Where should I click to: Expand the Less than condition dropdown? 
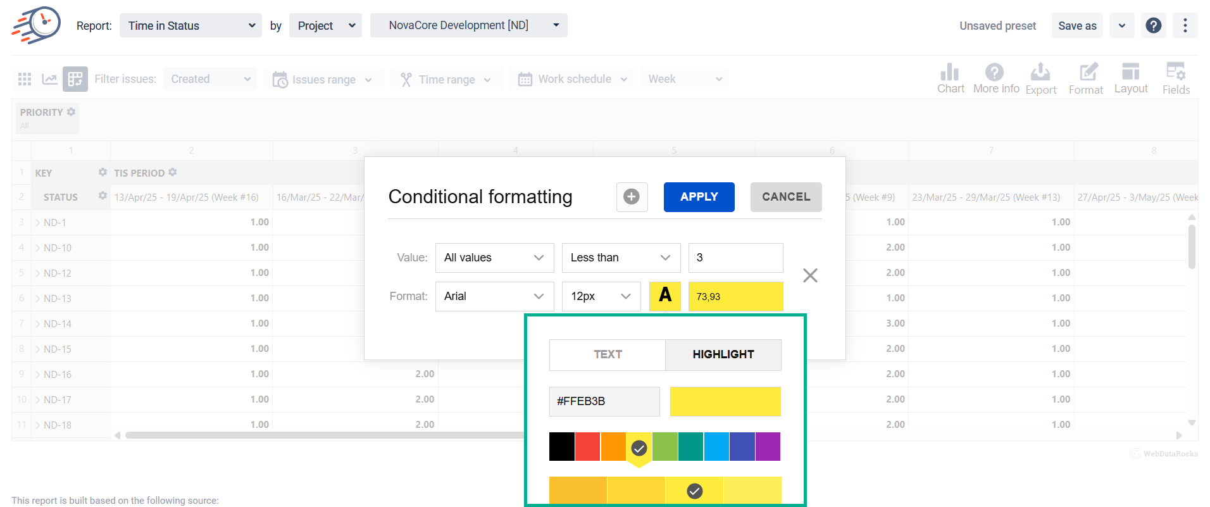coord(621,258)
